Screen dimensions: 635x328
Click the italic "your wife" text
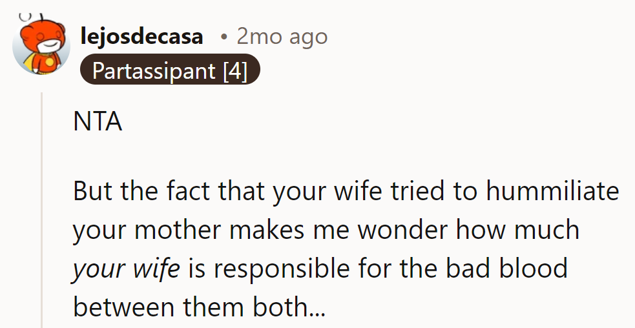click(126, 269)
